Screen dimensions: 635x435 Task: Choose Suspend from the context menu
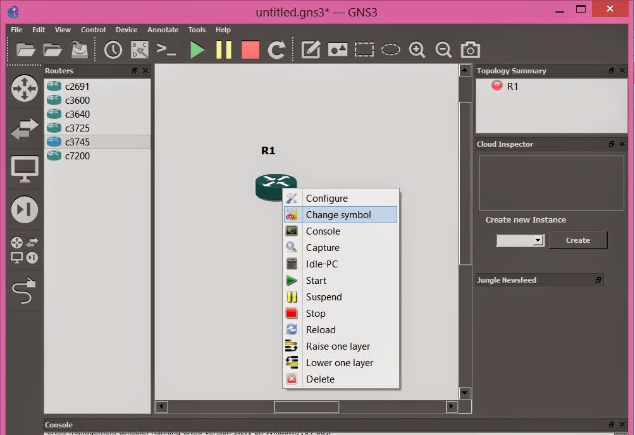coord(340,297)
